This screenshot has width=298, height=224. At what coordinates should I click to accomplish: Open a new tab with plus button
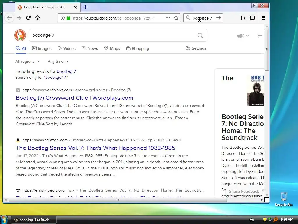click(x=85, y=7)
